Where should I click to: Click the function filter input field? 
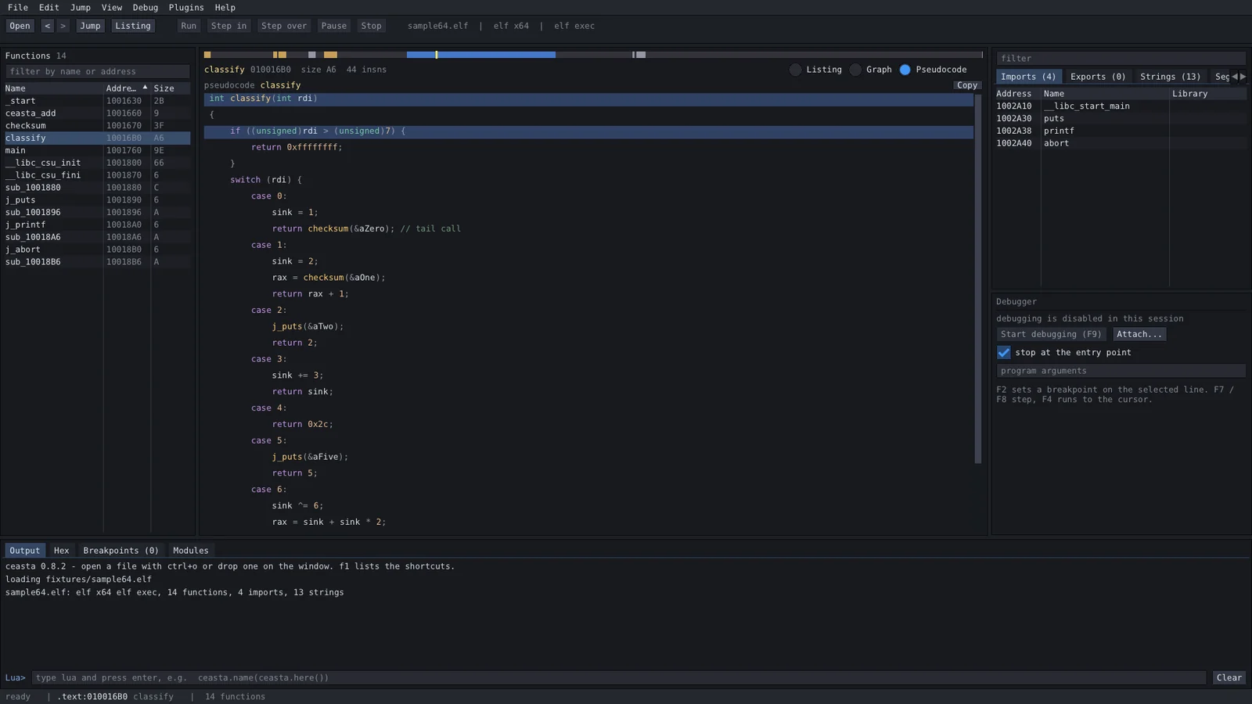tap(98, 71)
